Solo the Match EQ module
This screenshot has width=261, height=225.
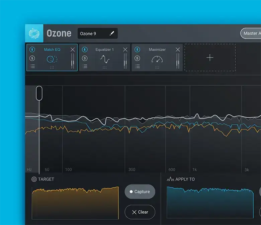(32, 58)
